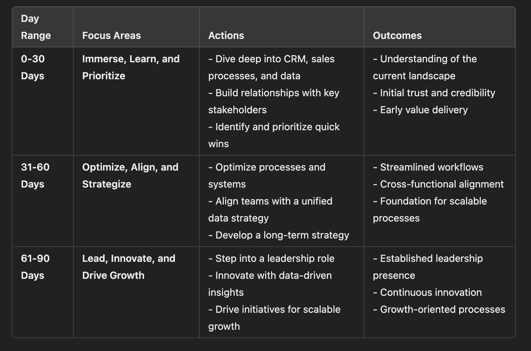Click 'Align teams with a unified data strategy'
Viewport: 531px width, 351px height.
(x=270, y=209)
